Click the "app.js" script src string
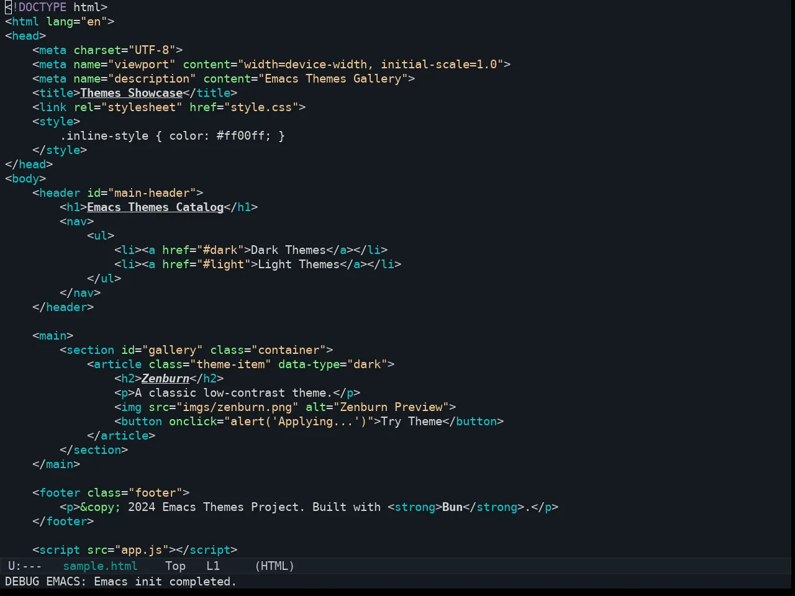The height and width of the screenshot is (596, 795). [x=142, y=550]
